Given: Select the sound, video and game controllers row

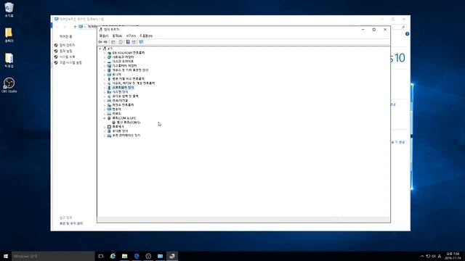Looking at the screenshot, I should pos(134,83).
